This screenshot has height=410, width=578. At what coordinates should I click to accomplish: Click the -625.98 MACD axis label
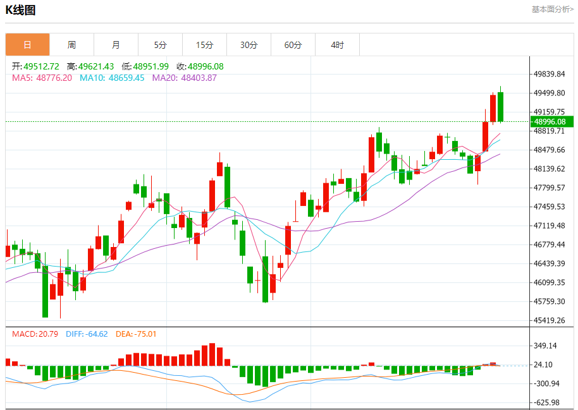pyautogui.click(x=546, y=402)
